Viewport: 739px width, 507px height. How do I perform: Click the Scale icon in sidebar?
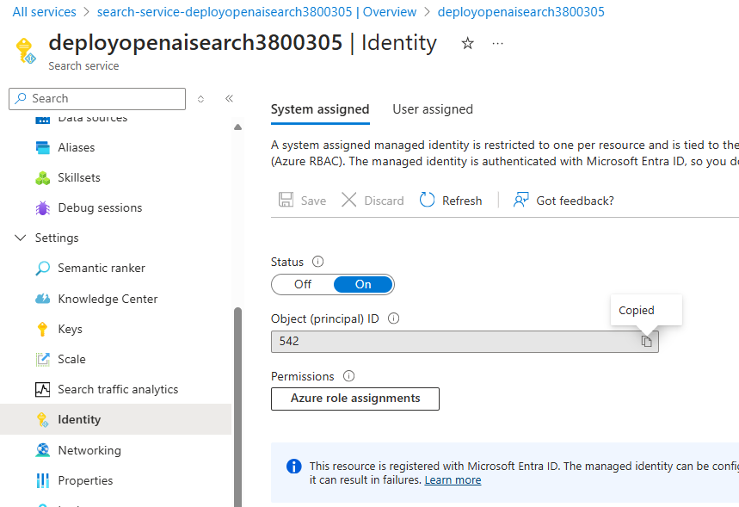(42, 360)
